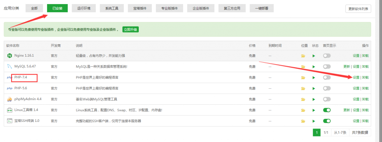Click 更新 for MySQL 5.6.47

pyautogui.click(x=347, y=66)
